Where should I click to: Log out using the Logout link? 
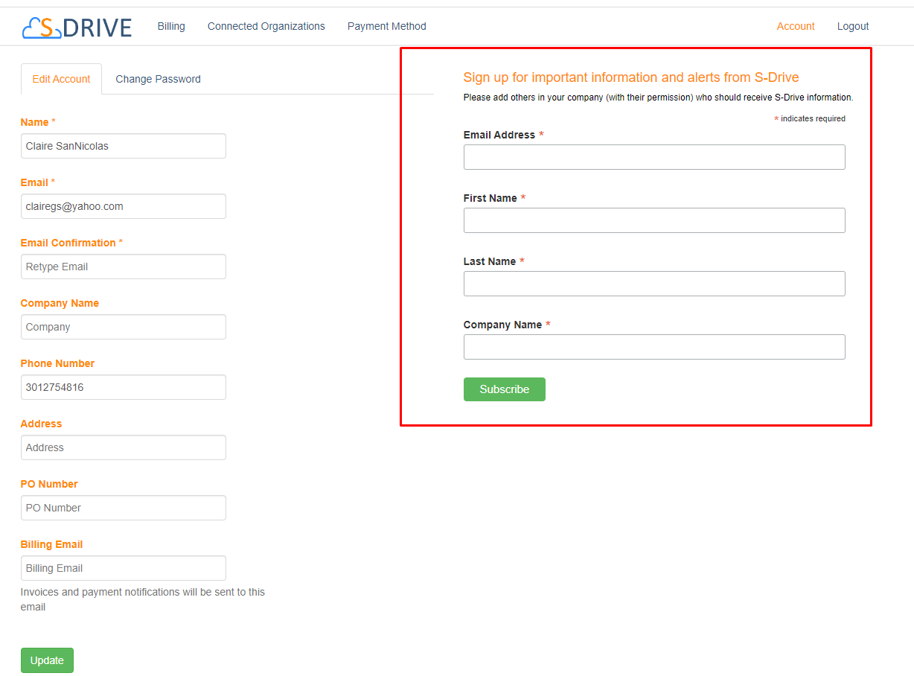(852, 26)
